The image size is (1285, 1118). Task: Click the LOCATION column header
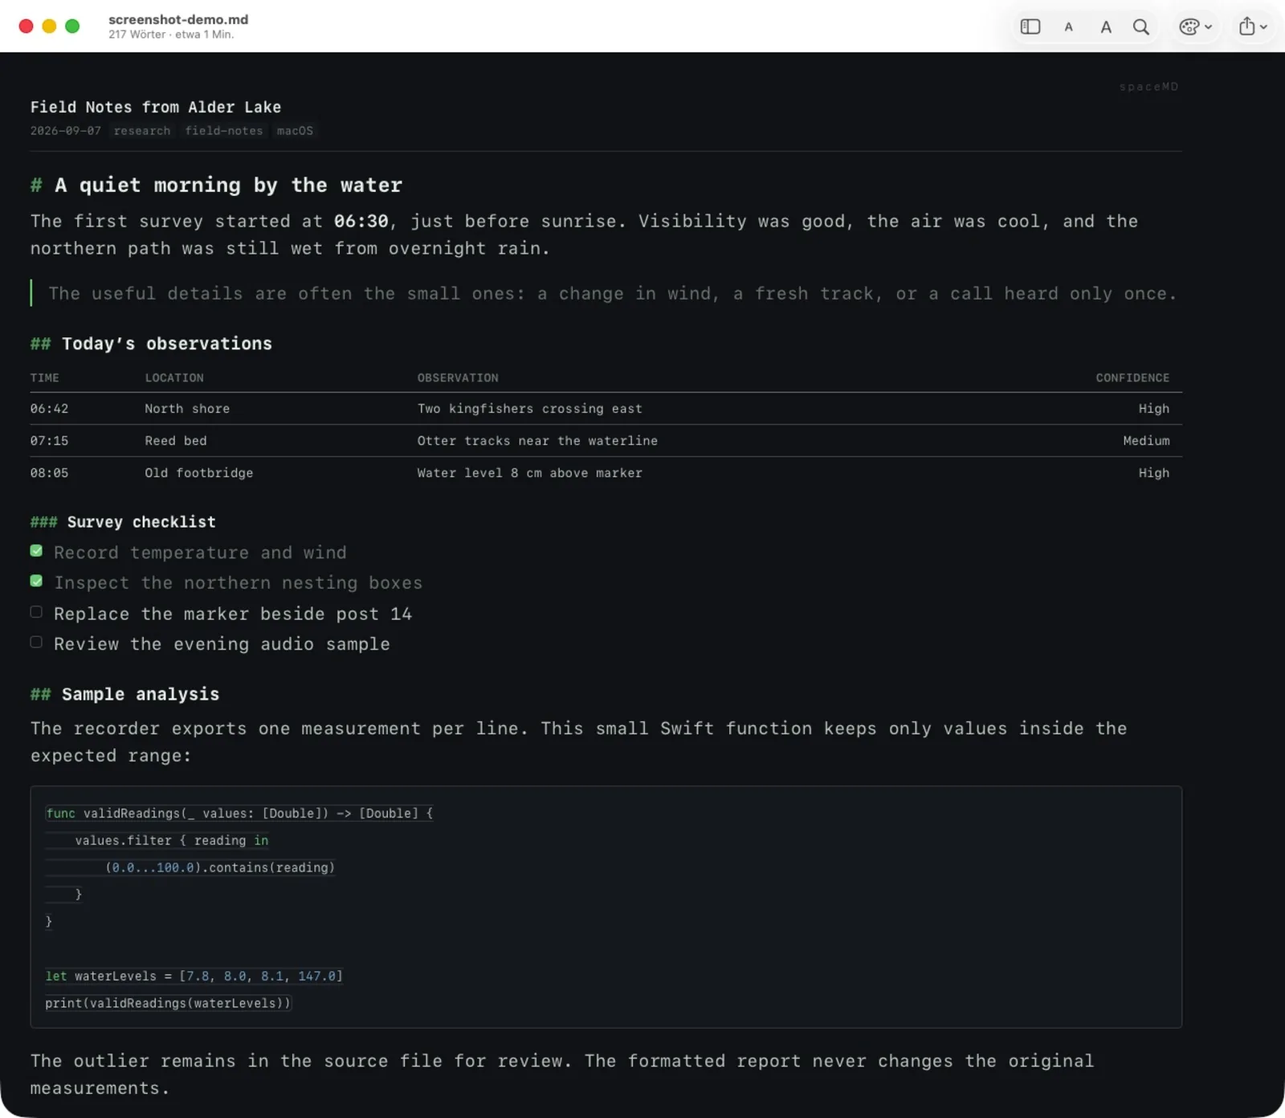pyautogui.click(x=174, y=377)
